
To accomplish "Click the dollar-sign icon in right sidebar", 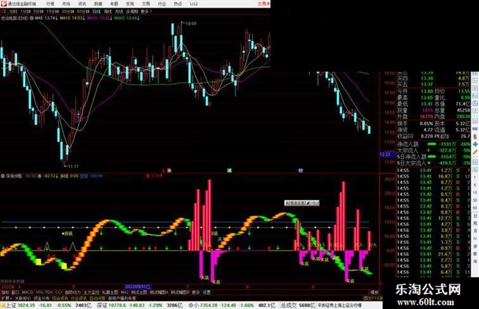I will tap(475, 137).
